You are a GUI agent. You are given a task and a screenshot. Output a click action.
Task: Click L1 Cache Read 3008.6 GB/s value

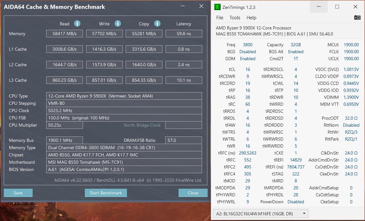point(65,49)
